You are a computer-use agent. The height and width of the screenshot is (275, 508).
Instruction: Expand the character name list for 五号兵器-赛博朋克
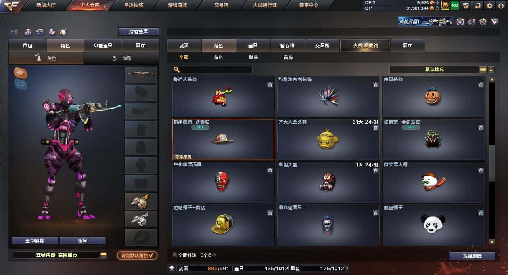click(x=104, y=255)
